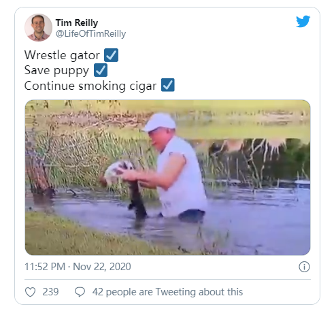Click the checkmark emoji after Save puppy
This screenshot has width=336, height=311.
(x=101, y=70)
